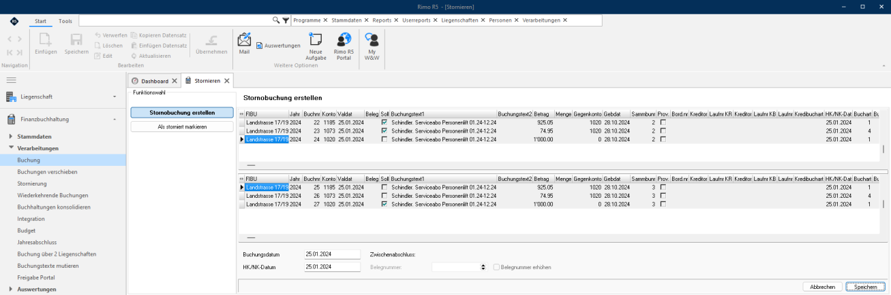Toggle the hamburger sidebar menu

tap(11, 80)
